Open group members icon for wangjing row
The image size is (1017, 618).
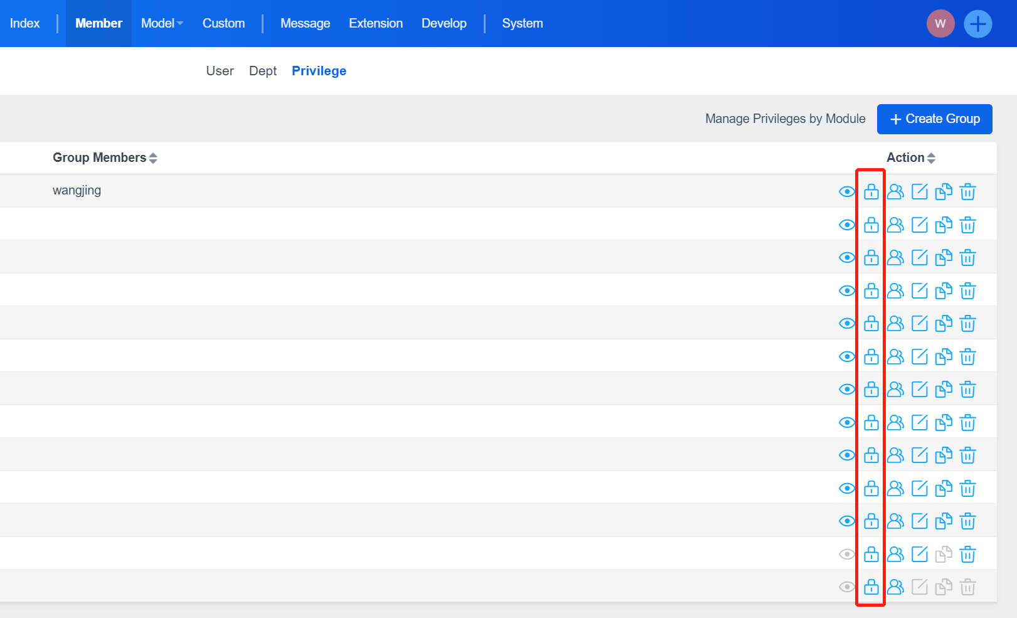pos(895,191)
